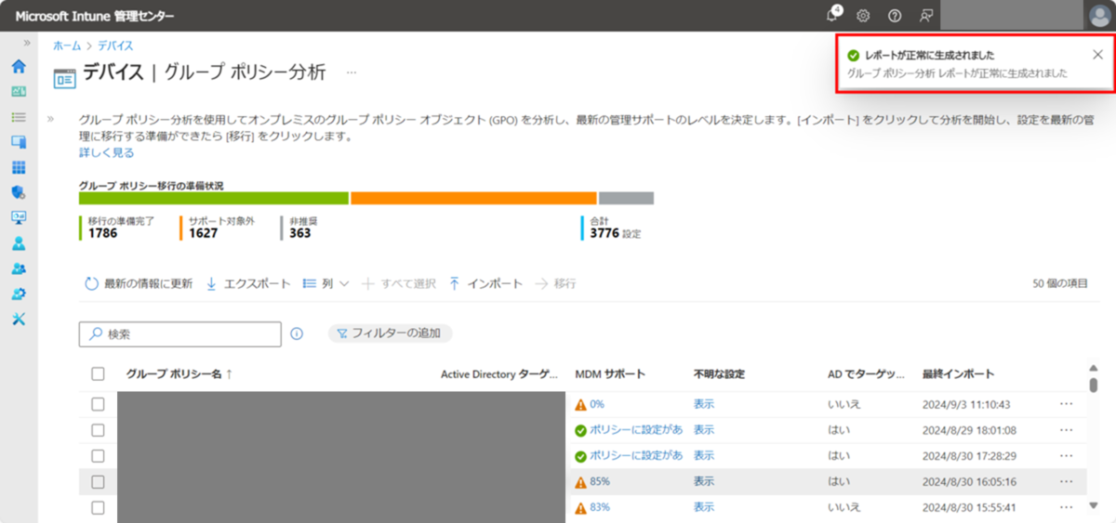Viewport: 1116px width, 523px height.
Task: Open Tenant administration gear icon in sidebar
Action: coord(19,294)
